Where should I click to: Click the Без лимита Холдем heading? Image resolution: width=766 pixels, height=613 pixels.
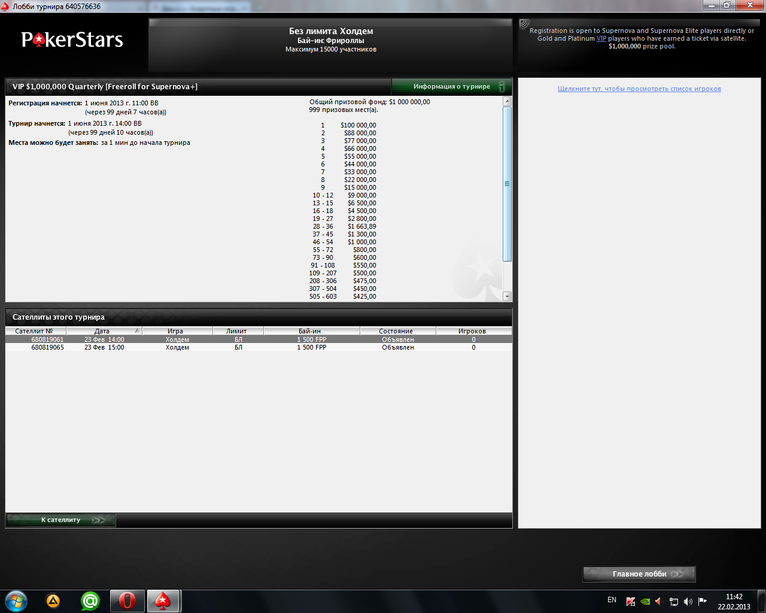331,31
